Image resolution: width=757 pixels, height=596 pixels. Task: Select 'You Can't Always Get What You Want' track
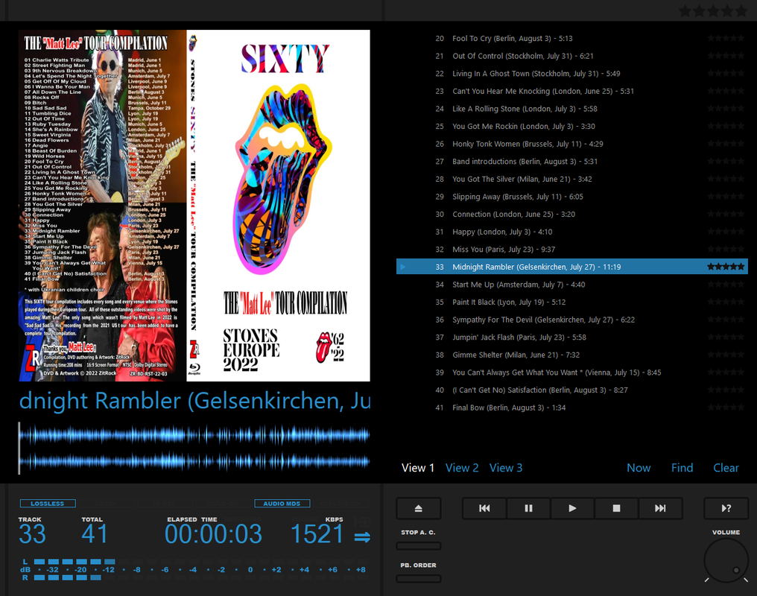click(x=571, y=372)
